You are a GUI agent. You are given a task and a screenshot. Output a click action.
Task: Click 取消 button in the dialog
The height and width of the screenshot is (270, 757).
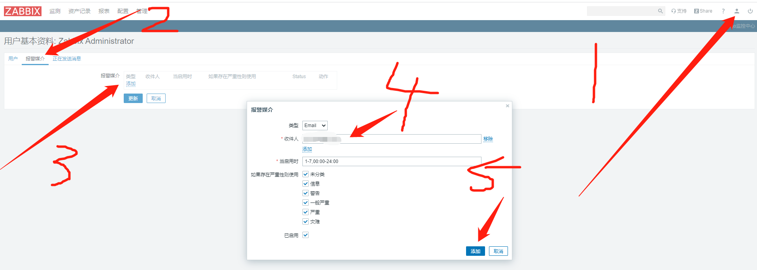498,251
